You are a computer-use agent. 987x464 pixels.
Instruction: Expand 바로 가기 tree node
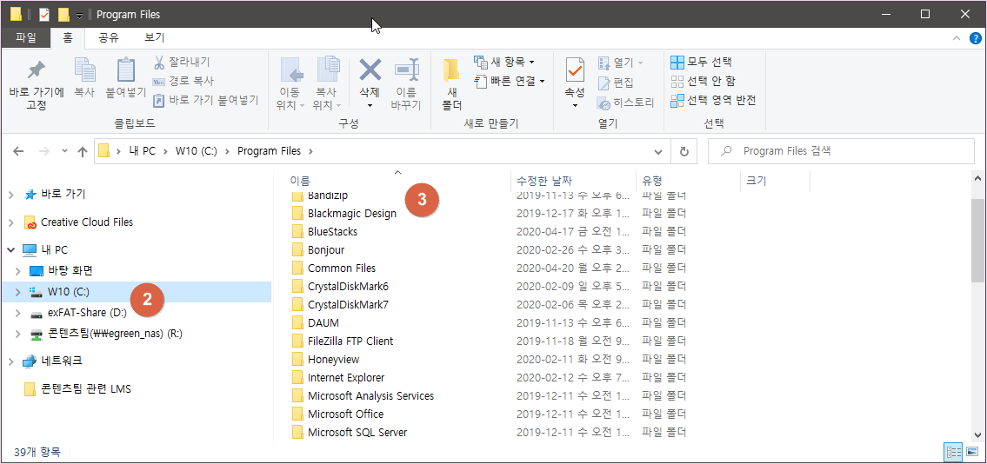tap(10, 195)
